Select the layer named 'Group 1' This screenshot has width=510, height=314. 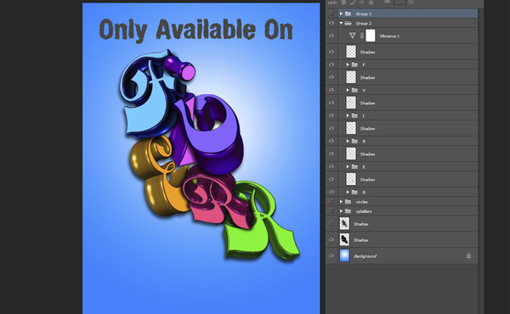pyautogui.click(x=363, y=14)
